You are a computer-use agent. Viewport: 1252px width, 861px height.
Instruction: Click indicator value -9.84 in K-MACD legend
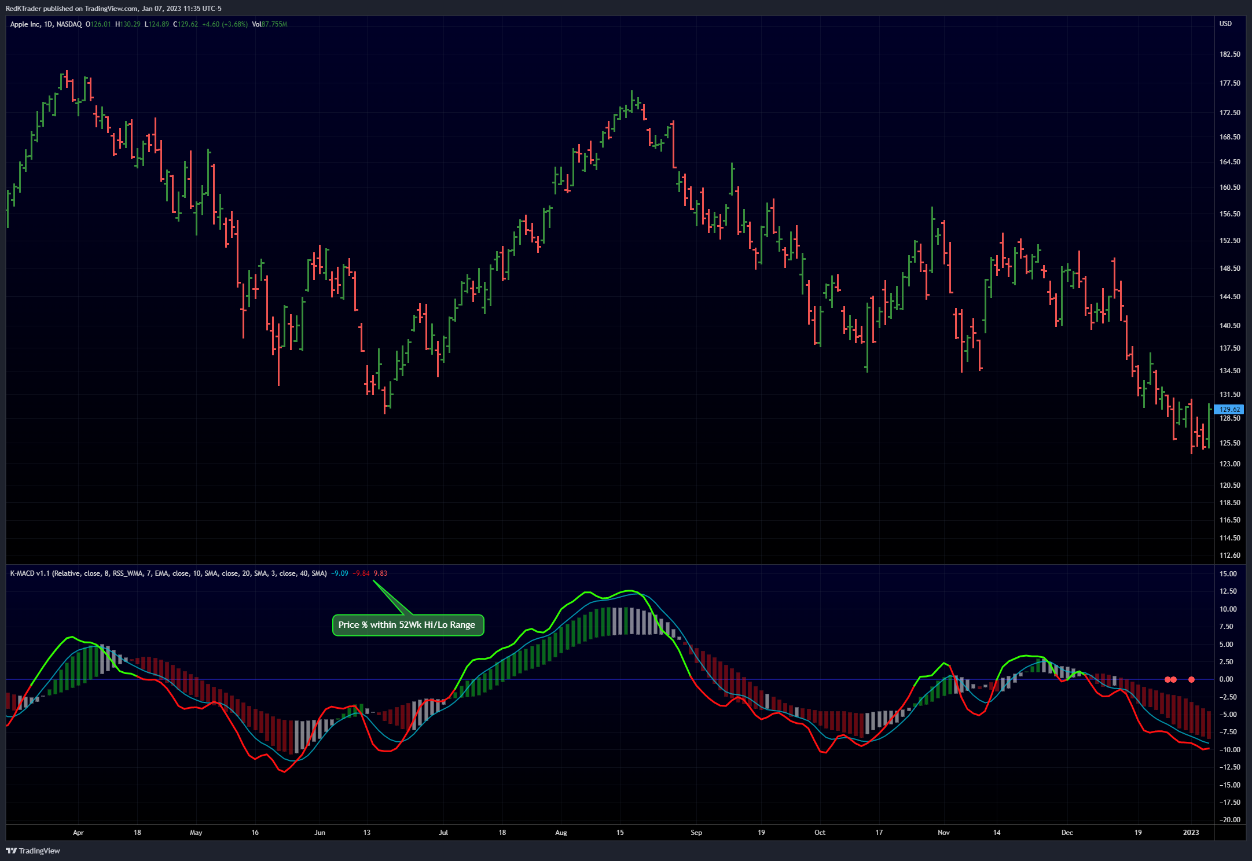coord(362,573)
